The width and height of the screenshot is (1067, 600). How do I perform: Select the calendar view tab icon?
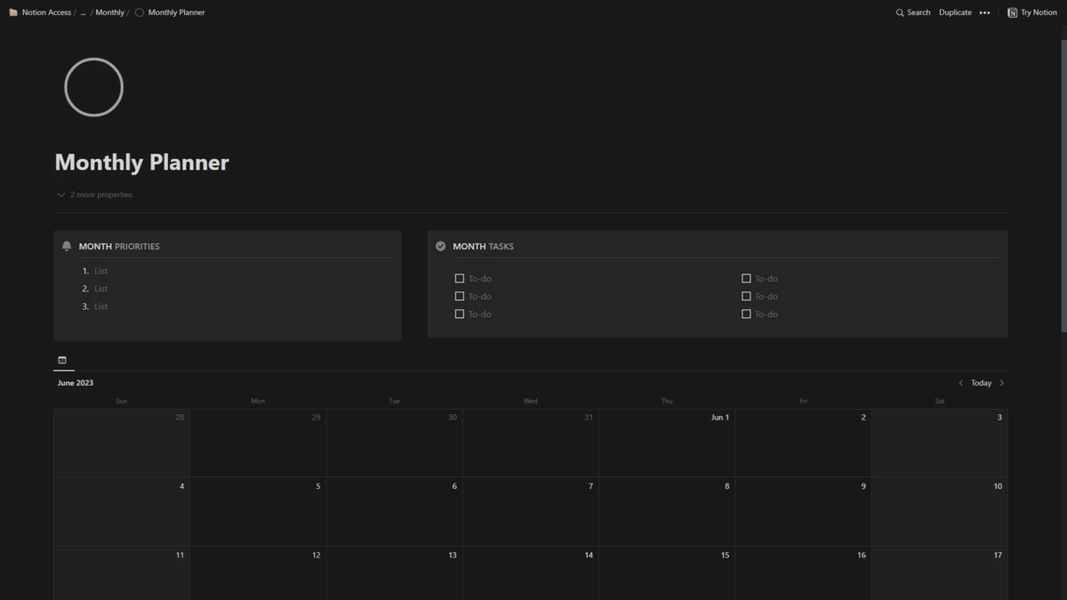[x=62, y=360]
